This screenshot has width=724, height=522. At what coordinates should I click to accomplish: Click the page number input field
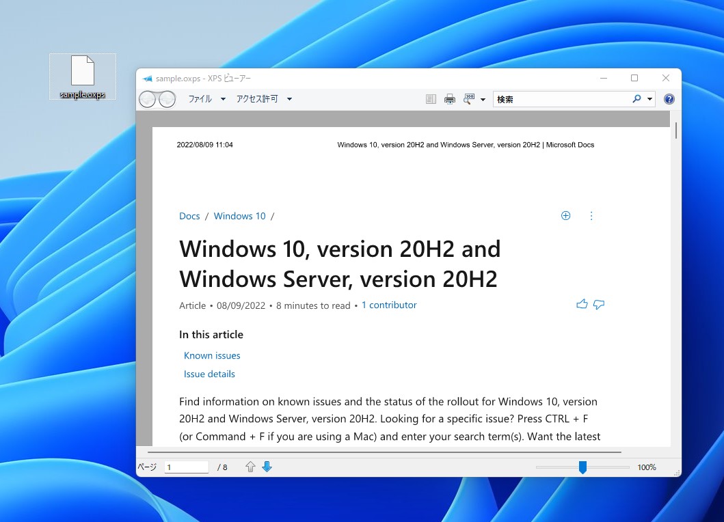186,467
